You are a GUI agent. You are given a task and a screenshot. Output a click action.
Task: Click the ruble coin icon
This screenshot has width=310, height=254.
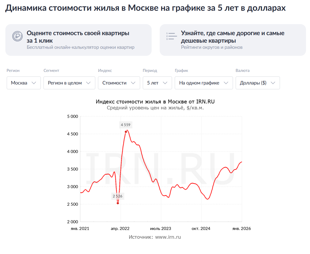click(17, 36)
